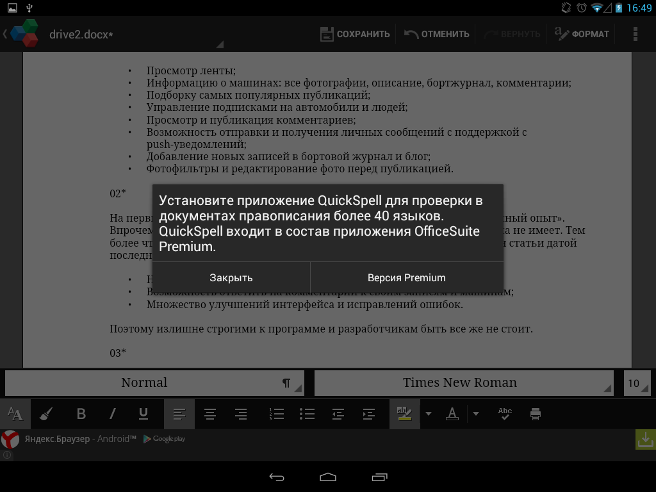
Task: Tap the sentence starting 'Поэтому излишне строгими'
Action: point(321,329)
